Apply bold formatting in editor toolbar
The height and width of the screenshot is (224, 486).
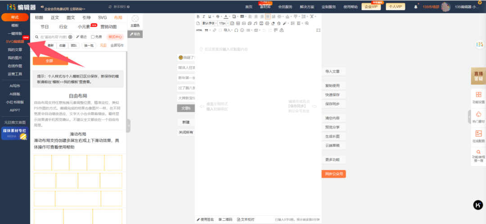[x=198, y=17]
